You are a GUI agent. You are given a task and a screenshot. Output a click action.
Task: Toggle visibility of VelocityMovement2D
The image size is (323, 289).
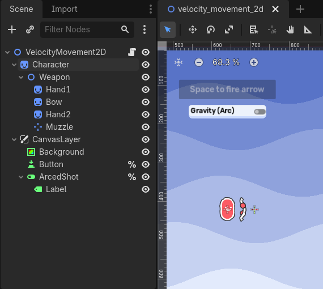(x=146, y=52)
